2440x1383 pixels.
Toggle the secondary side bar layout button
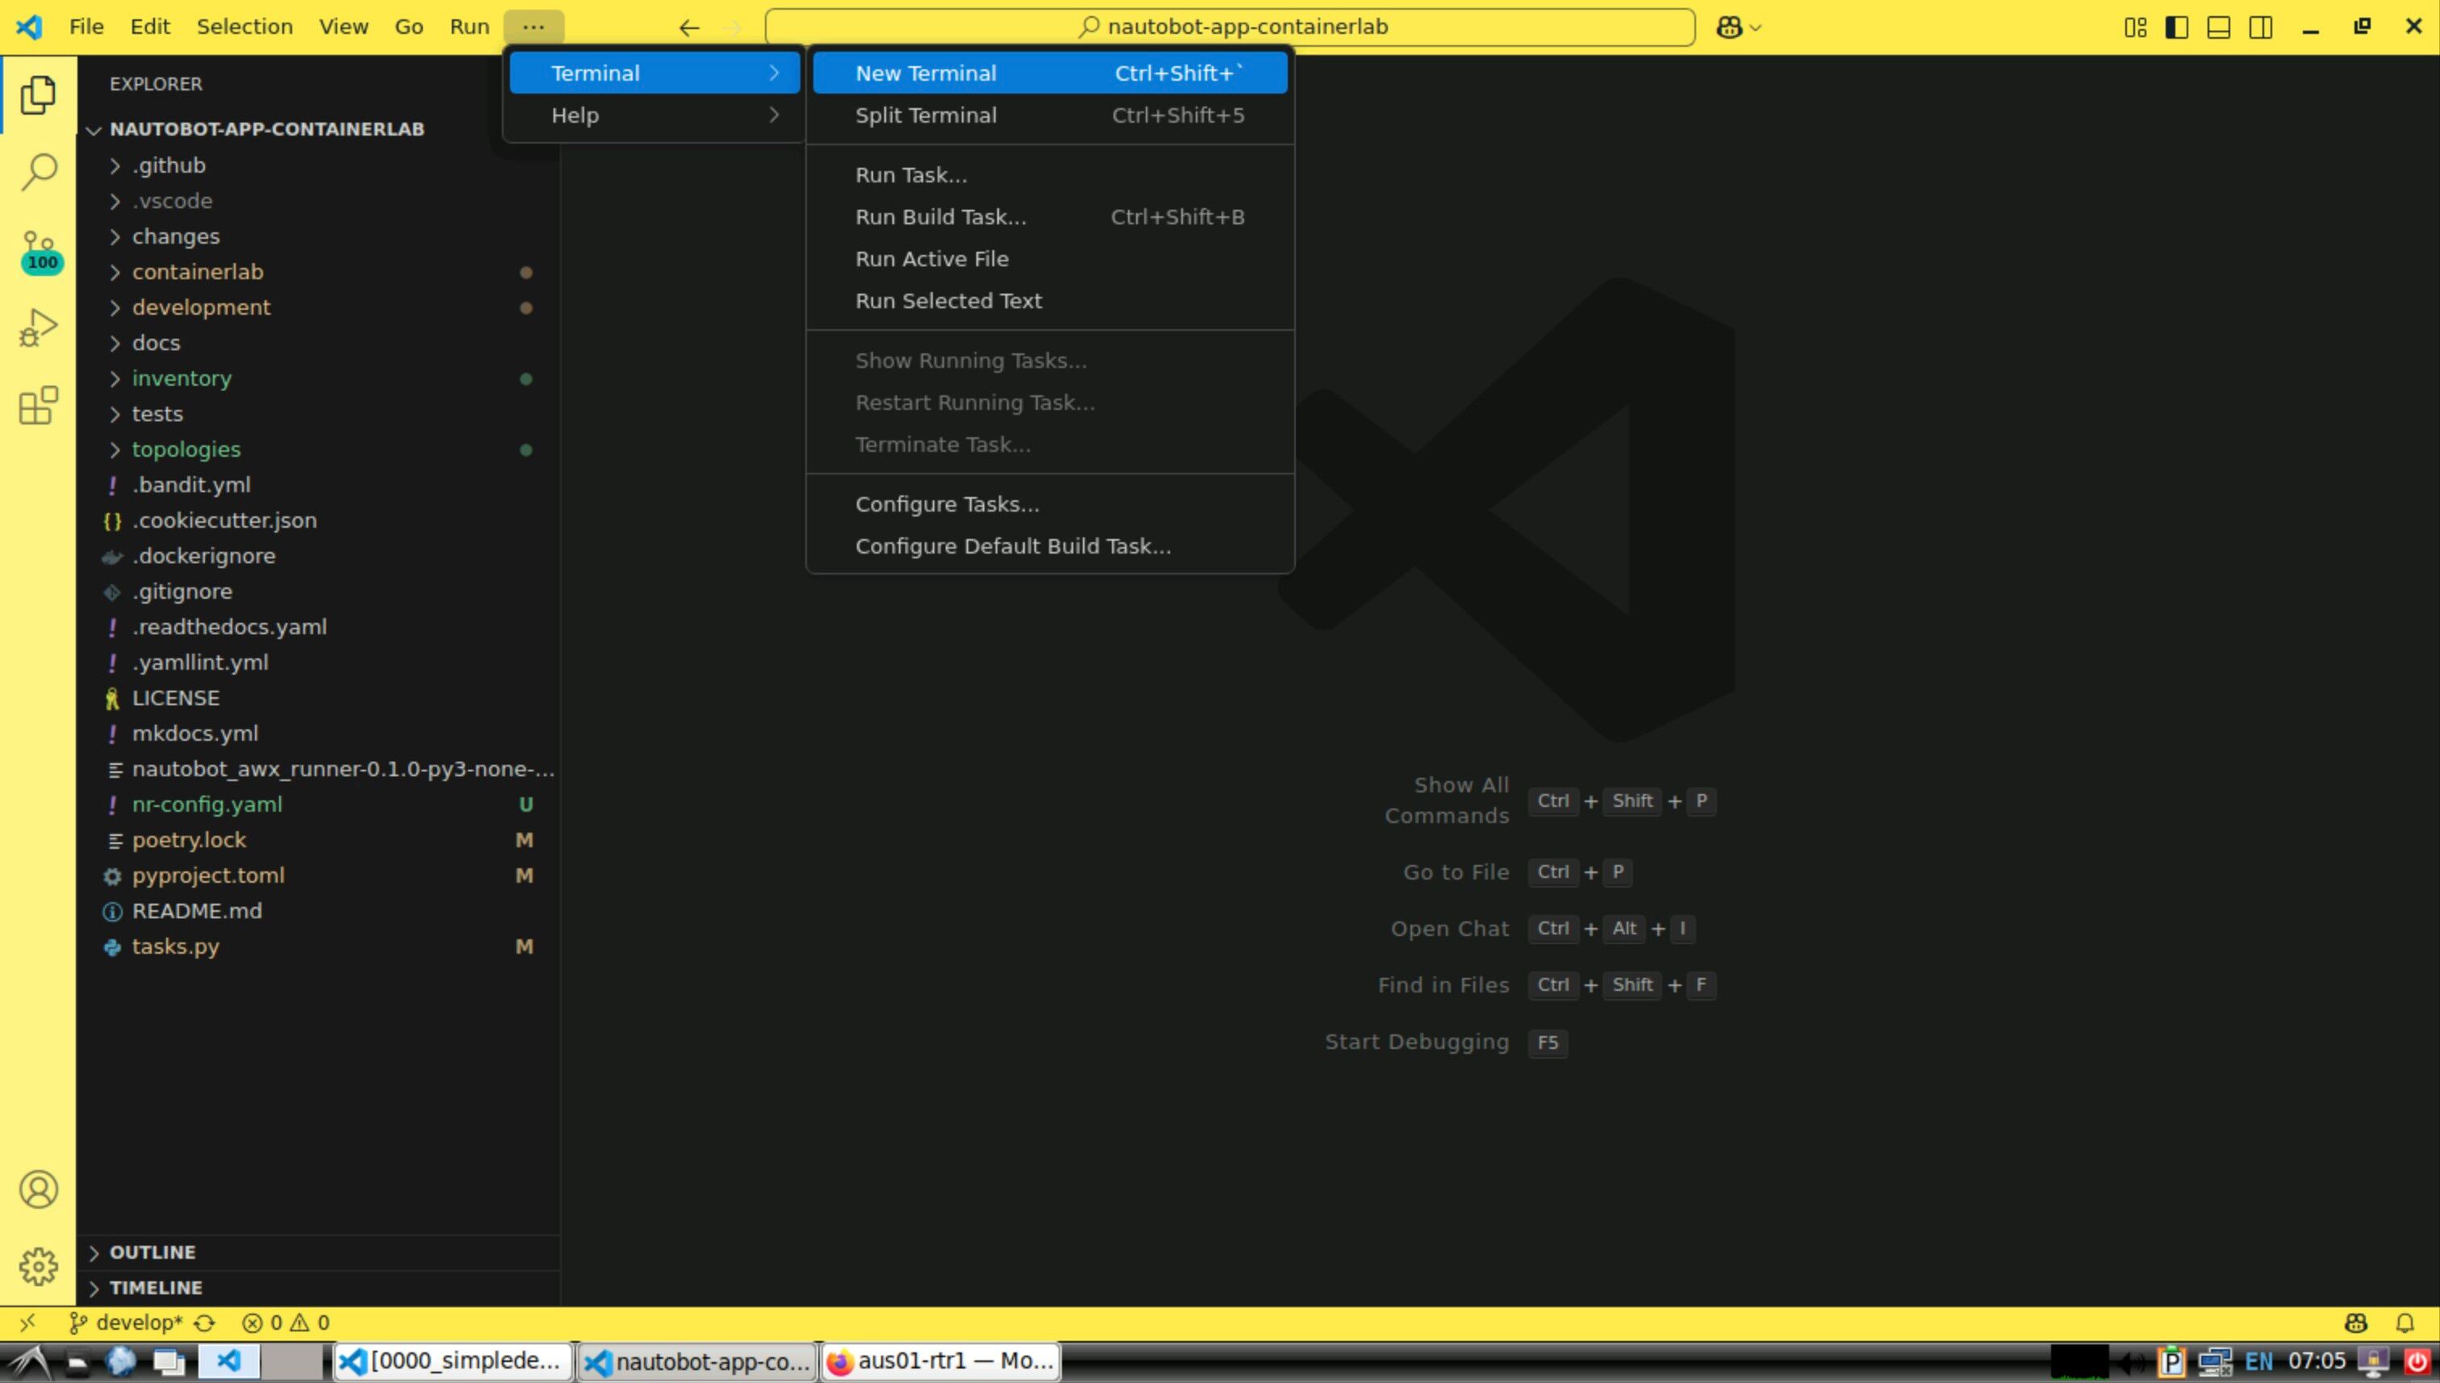tap(2262, 27)
